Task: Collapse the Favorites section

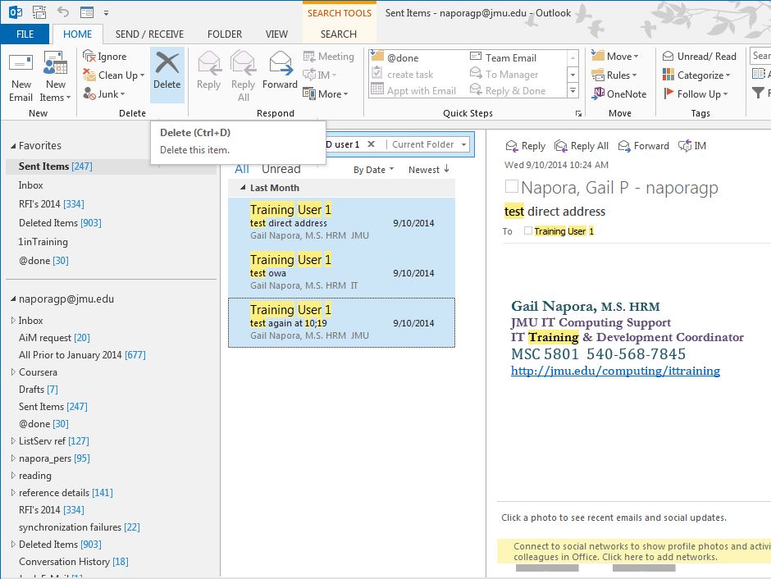Action: click(13, 146)
